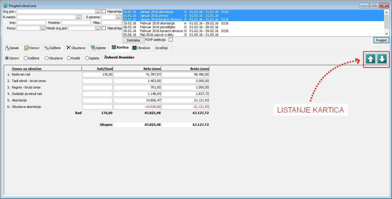Click the Datoteka button
The image size is (392, 199).
(133, 40)
